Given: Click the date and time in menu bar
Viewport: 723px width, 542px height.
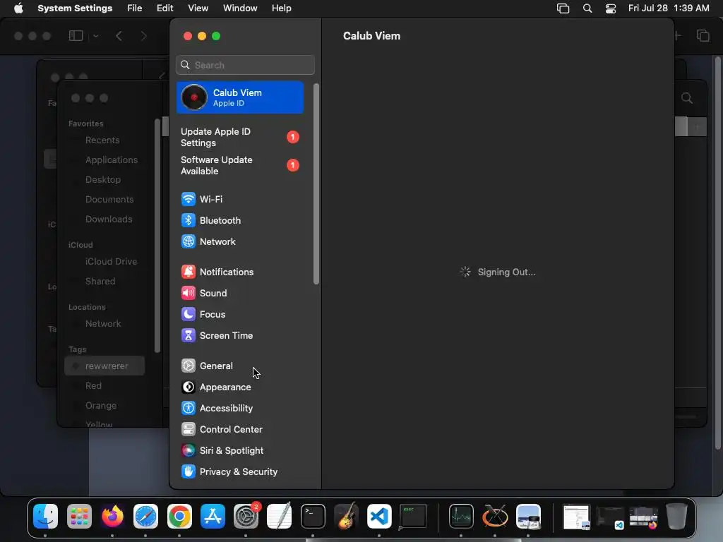Looking at the screenshot, I should 669,8.
